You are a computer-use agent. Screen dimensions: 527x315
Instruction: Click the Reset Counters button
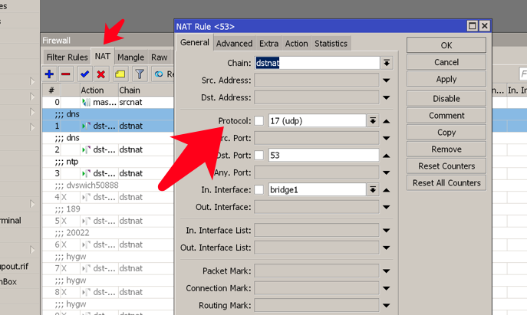(x=446, y=166)
